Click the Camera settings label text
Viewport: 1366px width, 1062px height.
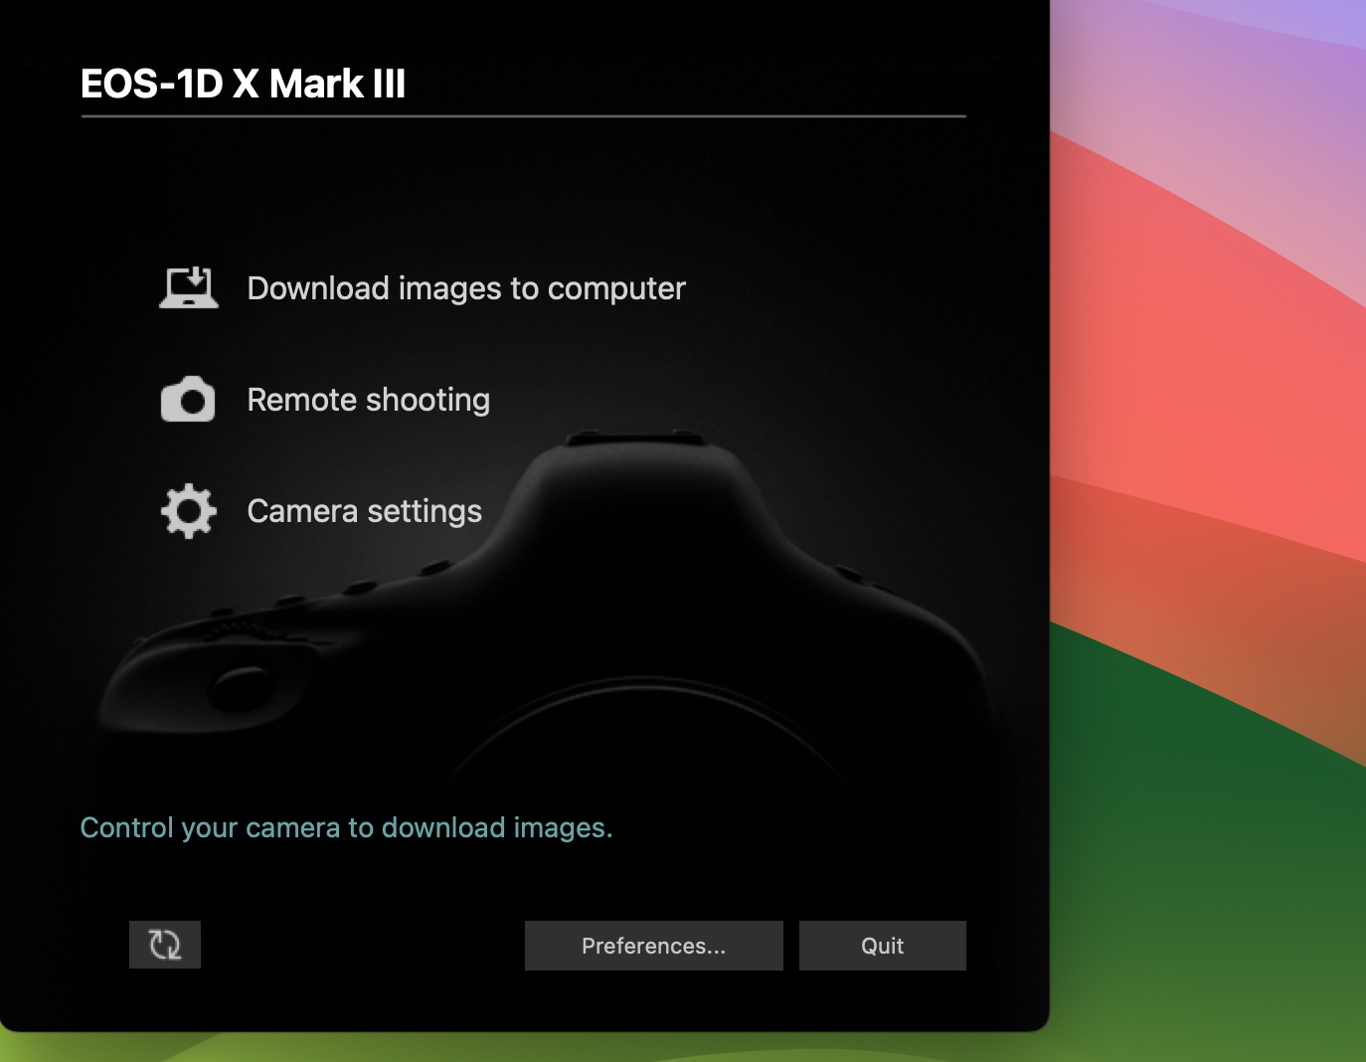(364, 511)
